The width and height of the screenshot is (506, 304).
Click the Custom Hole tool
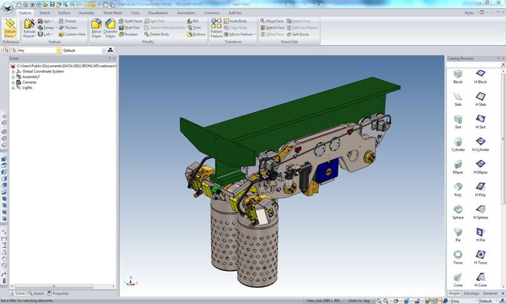point(72,35)
